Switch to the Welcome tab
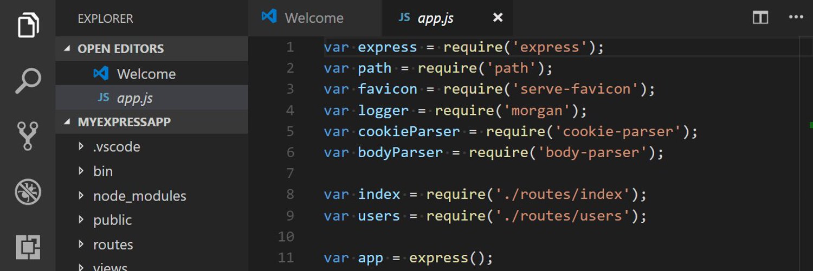This screenshot has width=813, height=271. pyautogui.click(x=314, y=18)
